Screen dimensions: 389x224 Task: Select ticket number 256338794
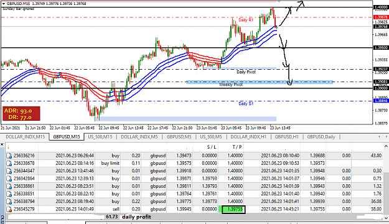click(24, 202)
